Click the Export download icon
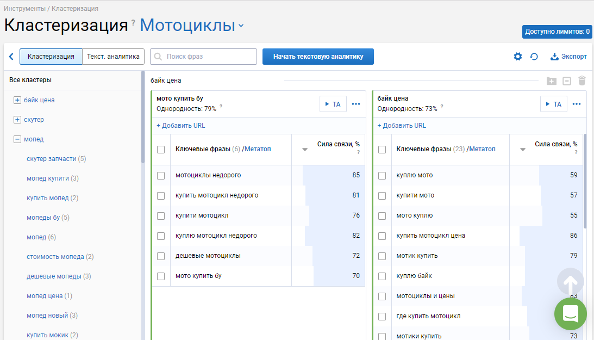This screenshot has height=340, width=594. click(x=554, y=57)
